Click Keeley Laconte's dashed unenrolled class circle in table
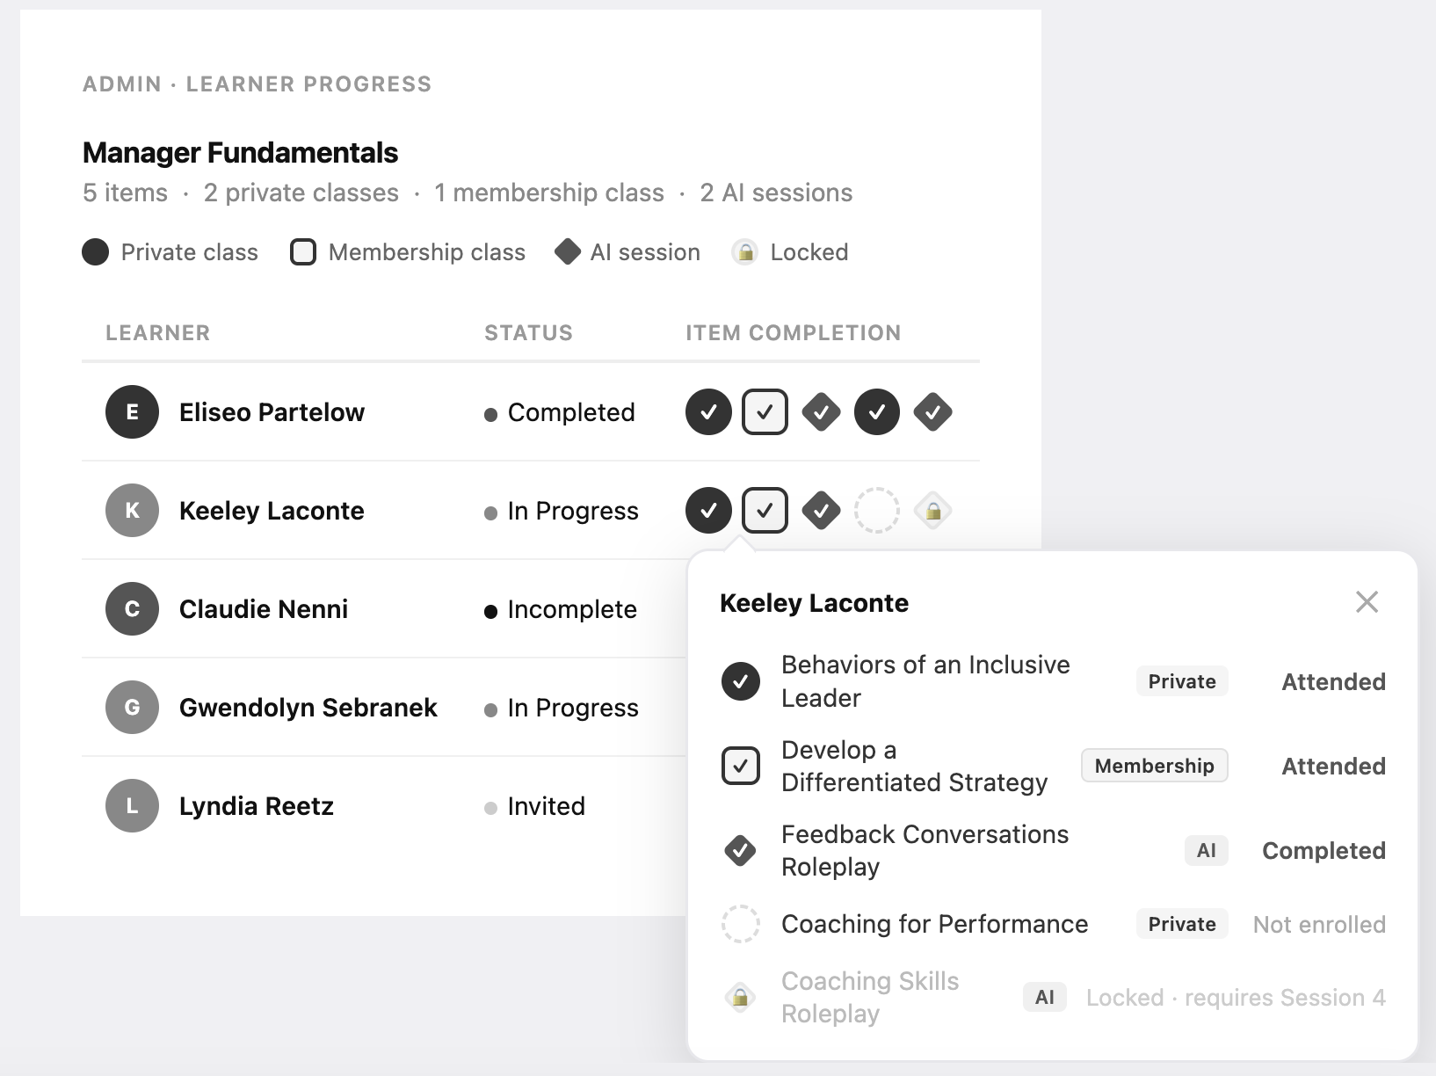Screen dimensions: 1436x1076 (877, 510)
